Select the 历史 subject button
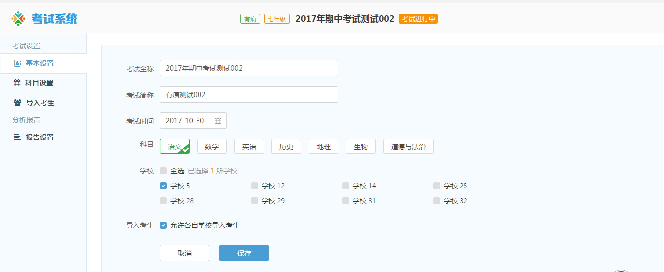664x272 pixels. pos(286,146)
